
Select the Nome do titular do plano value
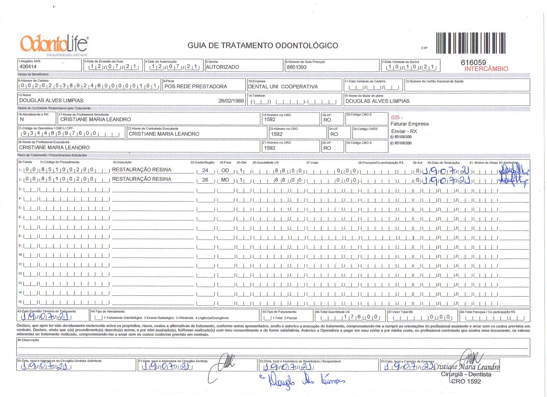pos(377,101)
